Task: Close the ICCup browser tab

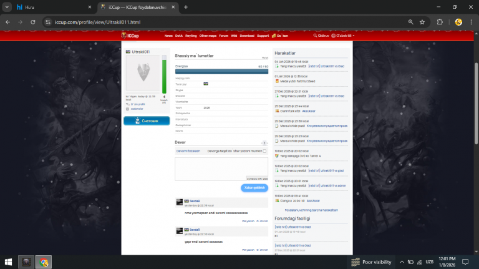Action: [x=173, y=7]
